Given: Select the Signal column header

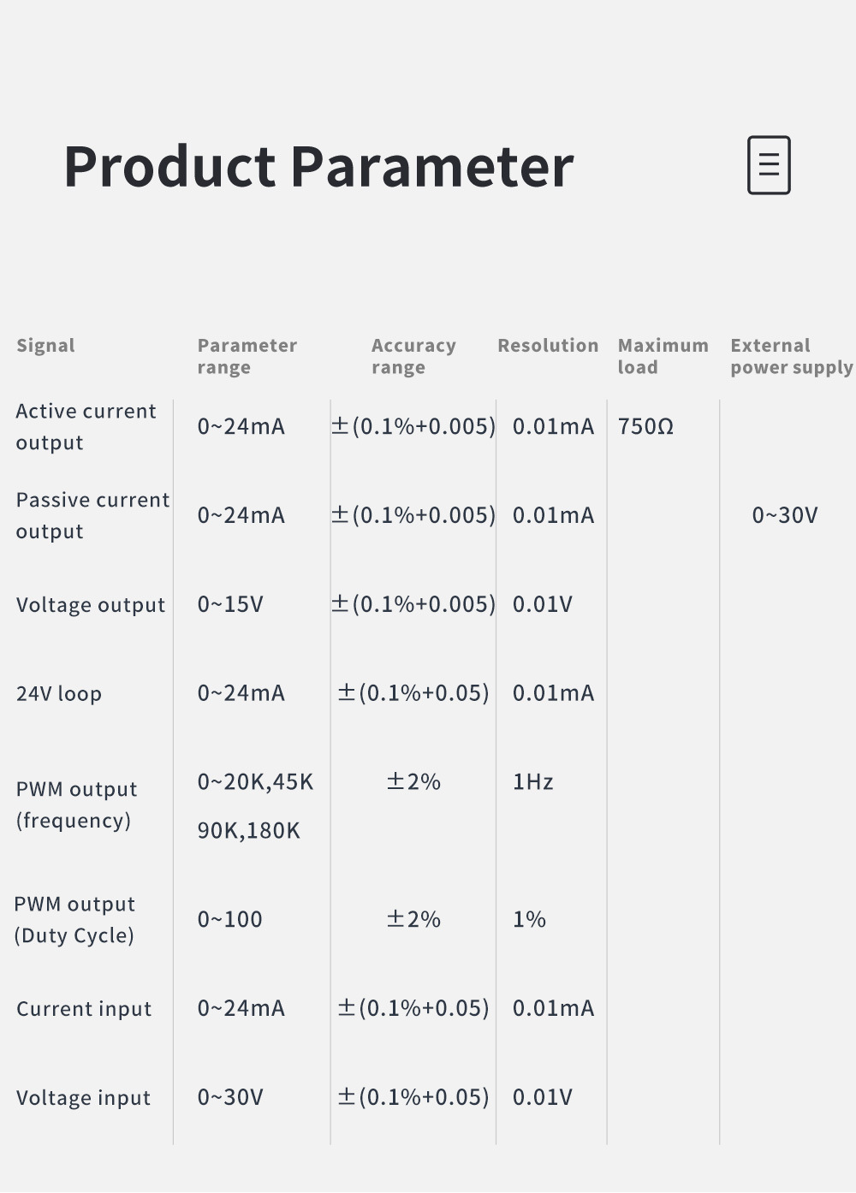Looking at the screenshot, I should click(46, 346).
